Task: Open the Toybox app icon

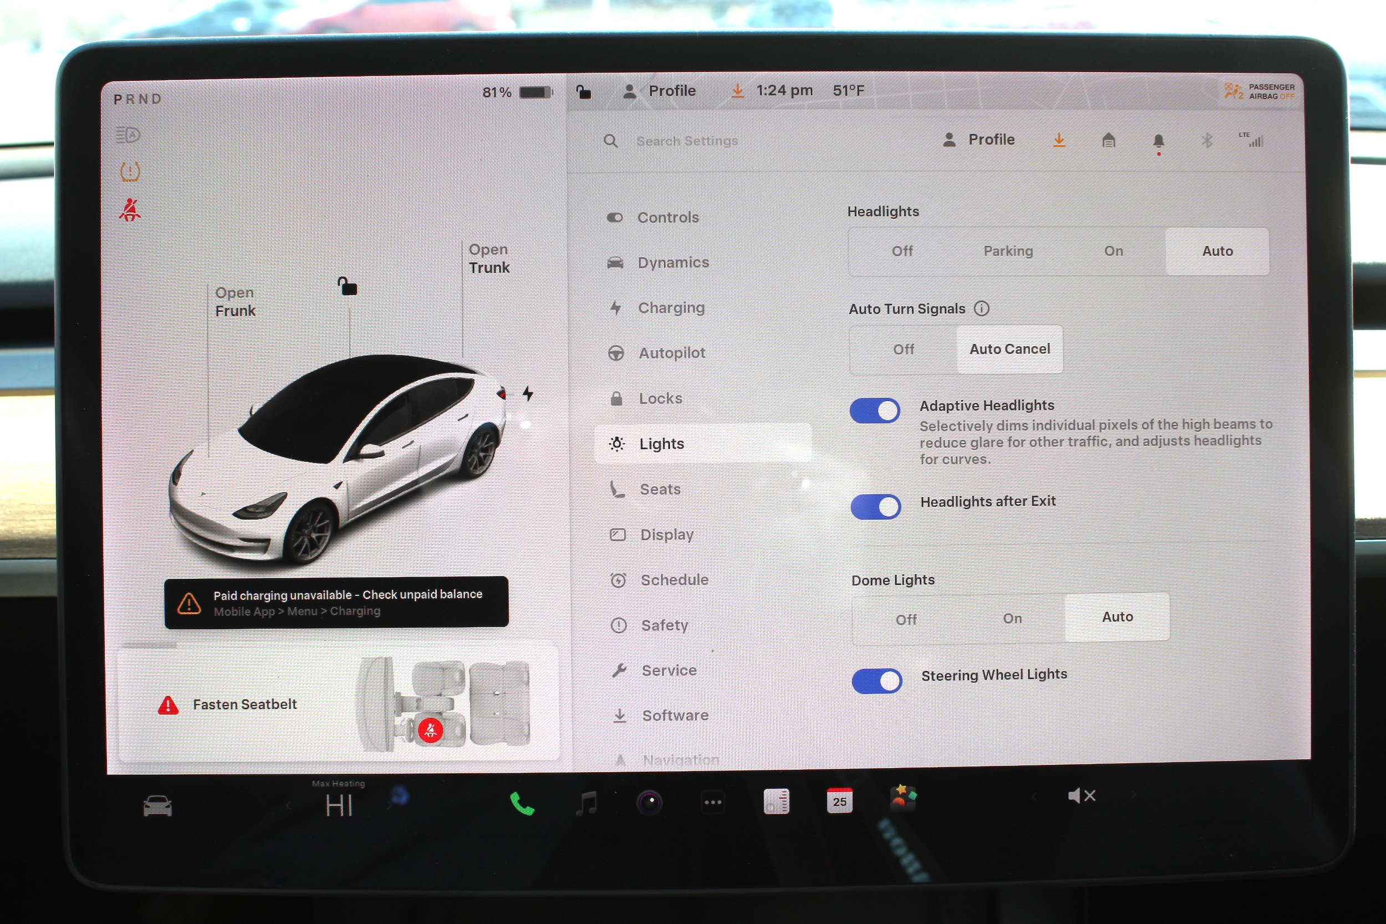Action: (x=903, y=799)
